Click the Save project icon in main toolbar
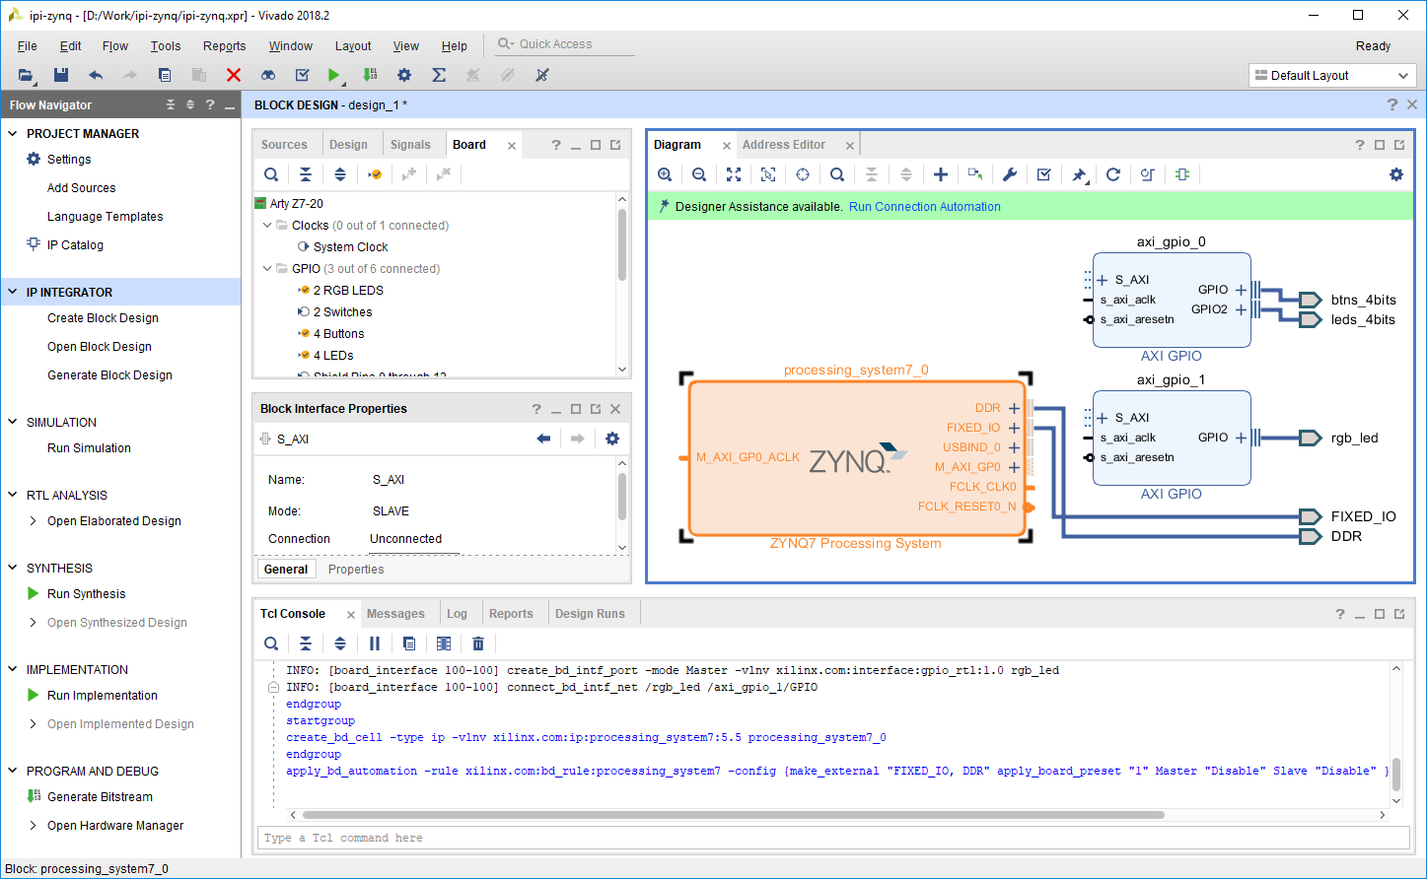 pyautogui.click(x=61, y=75)
